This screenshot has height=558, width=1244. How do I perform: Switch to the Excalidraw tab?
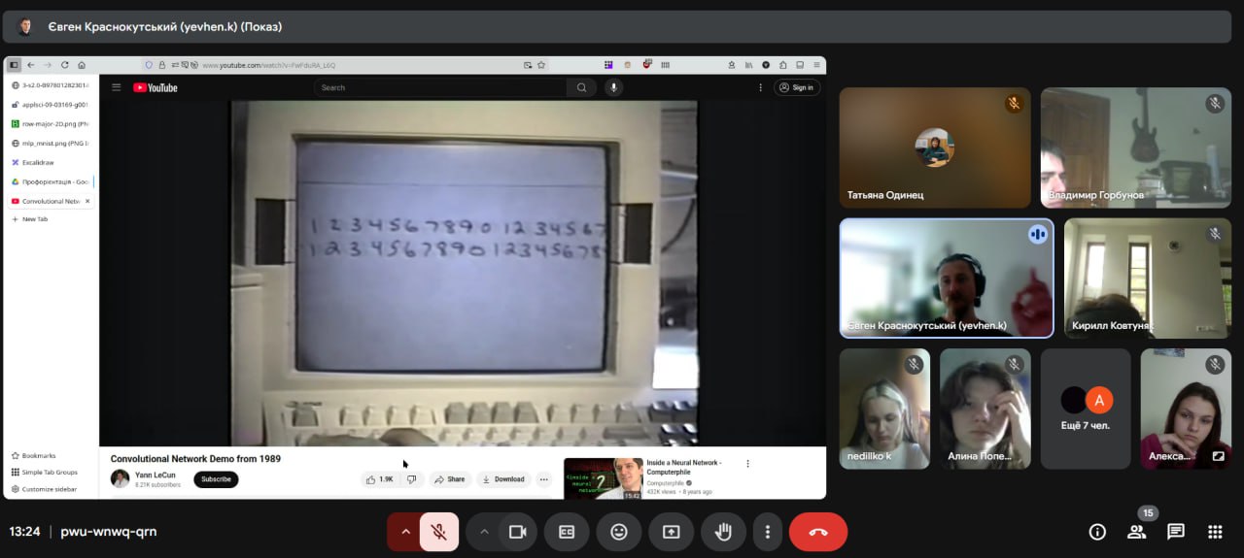click(x=51, y=162)
